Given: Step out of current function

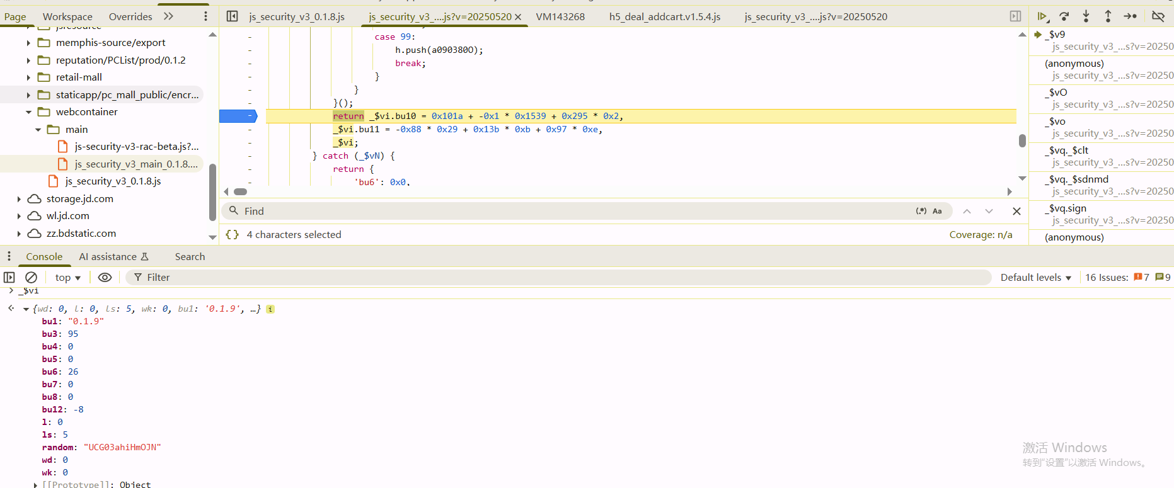Looking at the screenshot, I should (1108, 16).
